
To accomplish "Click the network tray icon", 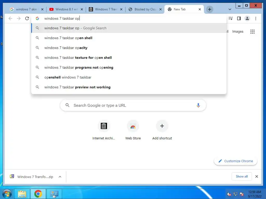I will [235, 194].
